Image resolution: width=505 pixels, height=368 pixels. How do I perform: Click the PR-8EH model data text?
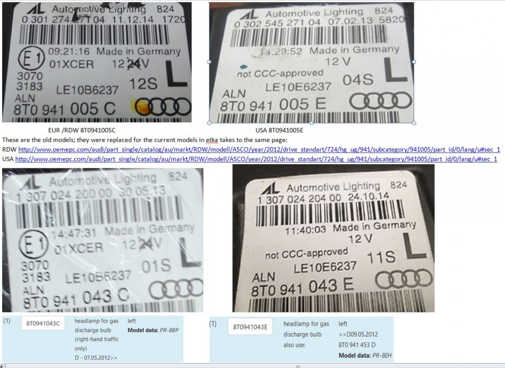click(382, 356)
